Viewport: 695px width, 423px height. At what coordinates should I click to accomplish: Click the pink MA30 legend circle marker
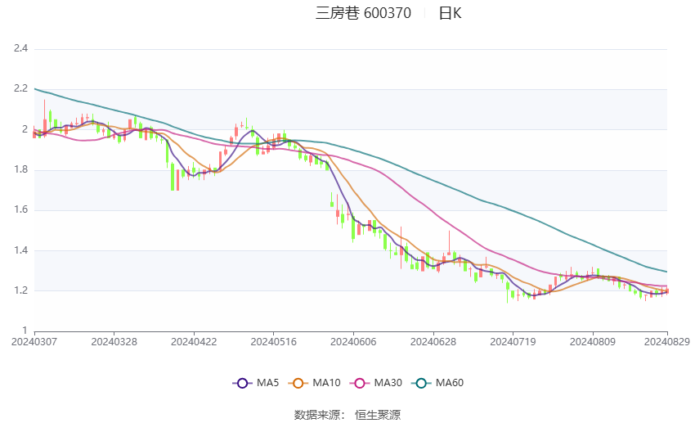(x=359, y=383)
